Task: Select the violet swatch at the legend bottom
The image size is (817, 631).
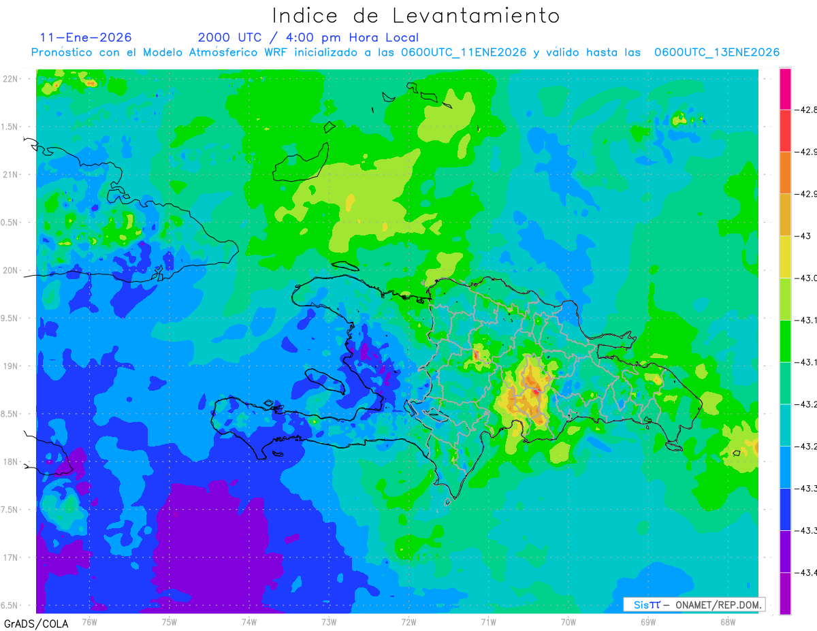Action: tap(785, 594)
